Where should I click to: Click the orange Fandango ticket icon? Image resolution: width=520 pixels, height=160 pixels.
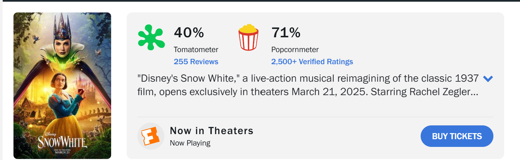[151, 136]
